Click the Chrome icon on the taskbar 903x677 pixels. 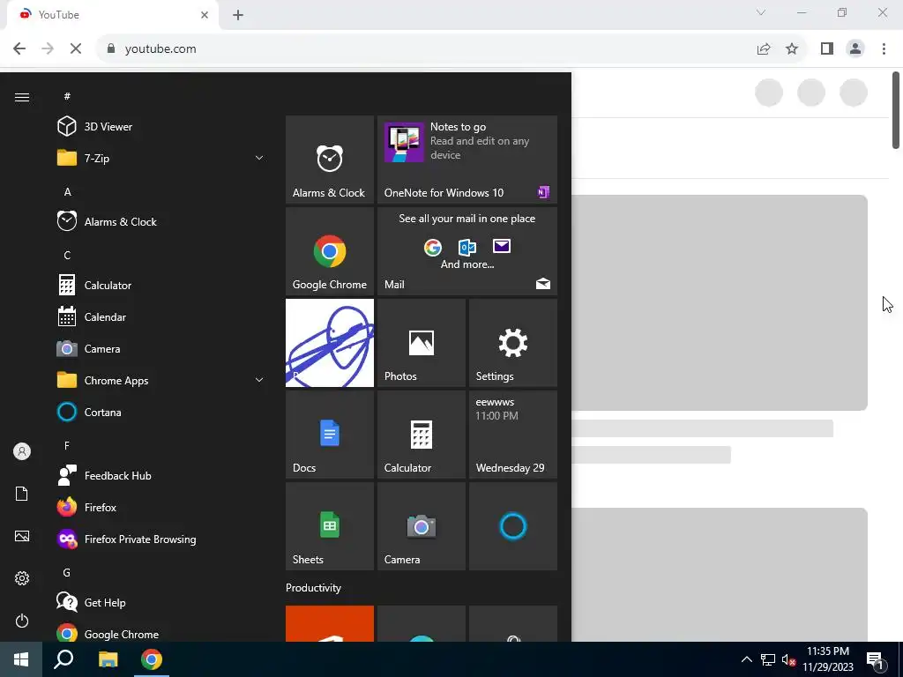152,659
